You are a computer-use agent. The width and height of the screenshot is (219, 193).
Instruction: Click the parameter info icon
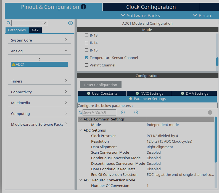point(210,112)
